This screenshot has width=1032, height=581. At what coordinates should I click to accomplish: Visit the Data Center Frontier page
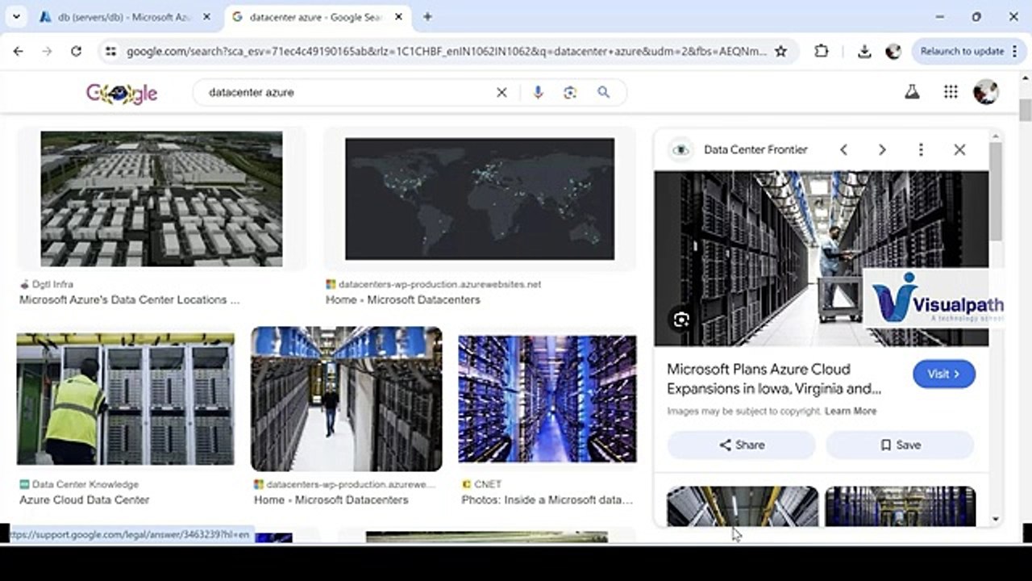click(944, 374)
